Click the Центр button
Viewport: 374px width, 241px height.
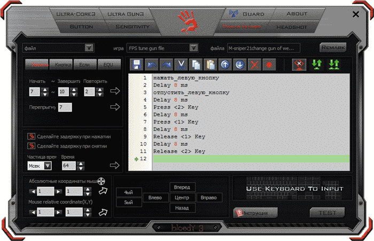coord(183,198)
